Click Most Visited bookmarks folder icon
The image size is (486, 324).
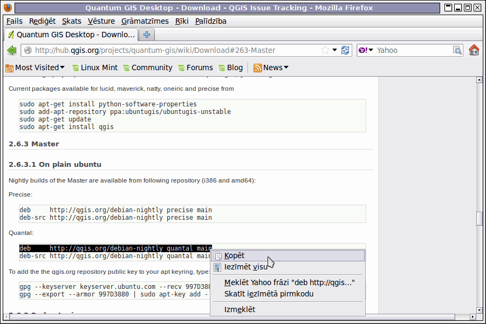point(10,67)
